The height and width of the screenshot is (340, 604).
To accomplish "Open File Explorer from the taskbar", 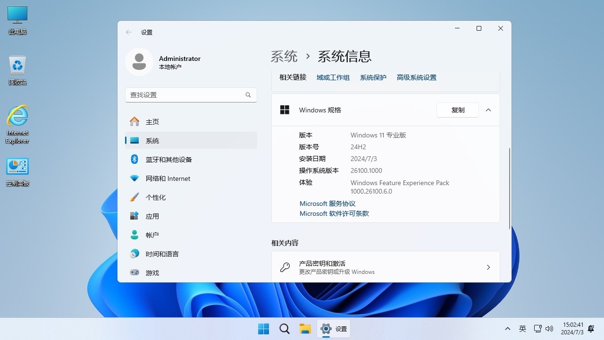I will pyautogui.click(x=305, y=329).
